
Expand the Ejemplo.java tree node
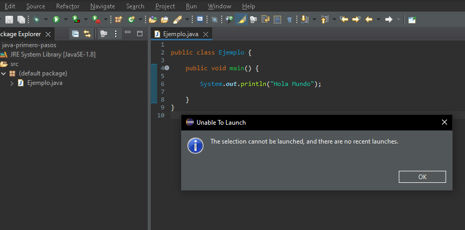[13, 83]
